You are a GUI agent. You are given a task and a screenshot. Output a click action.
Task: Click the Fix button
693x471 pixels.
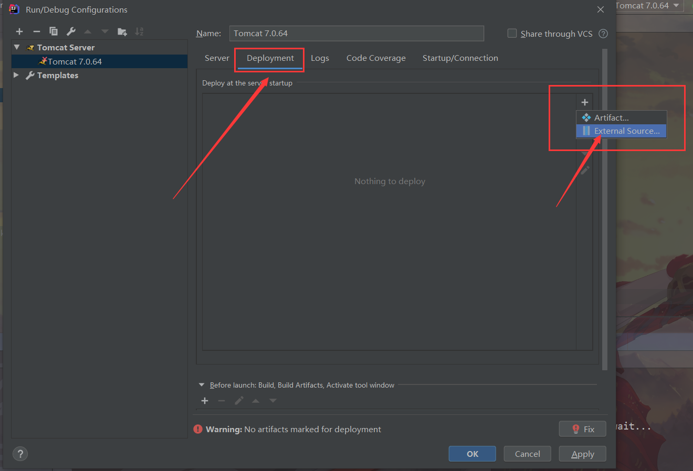(583, 429)
